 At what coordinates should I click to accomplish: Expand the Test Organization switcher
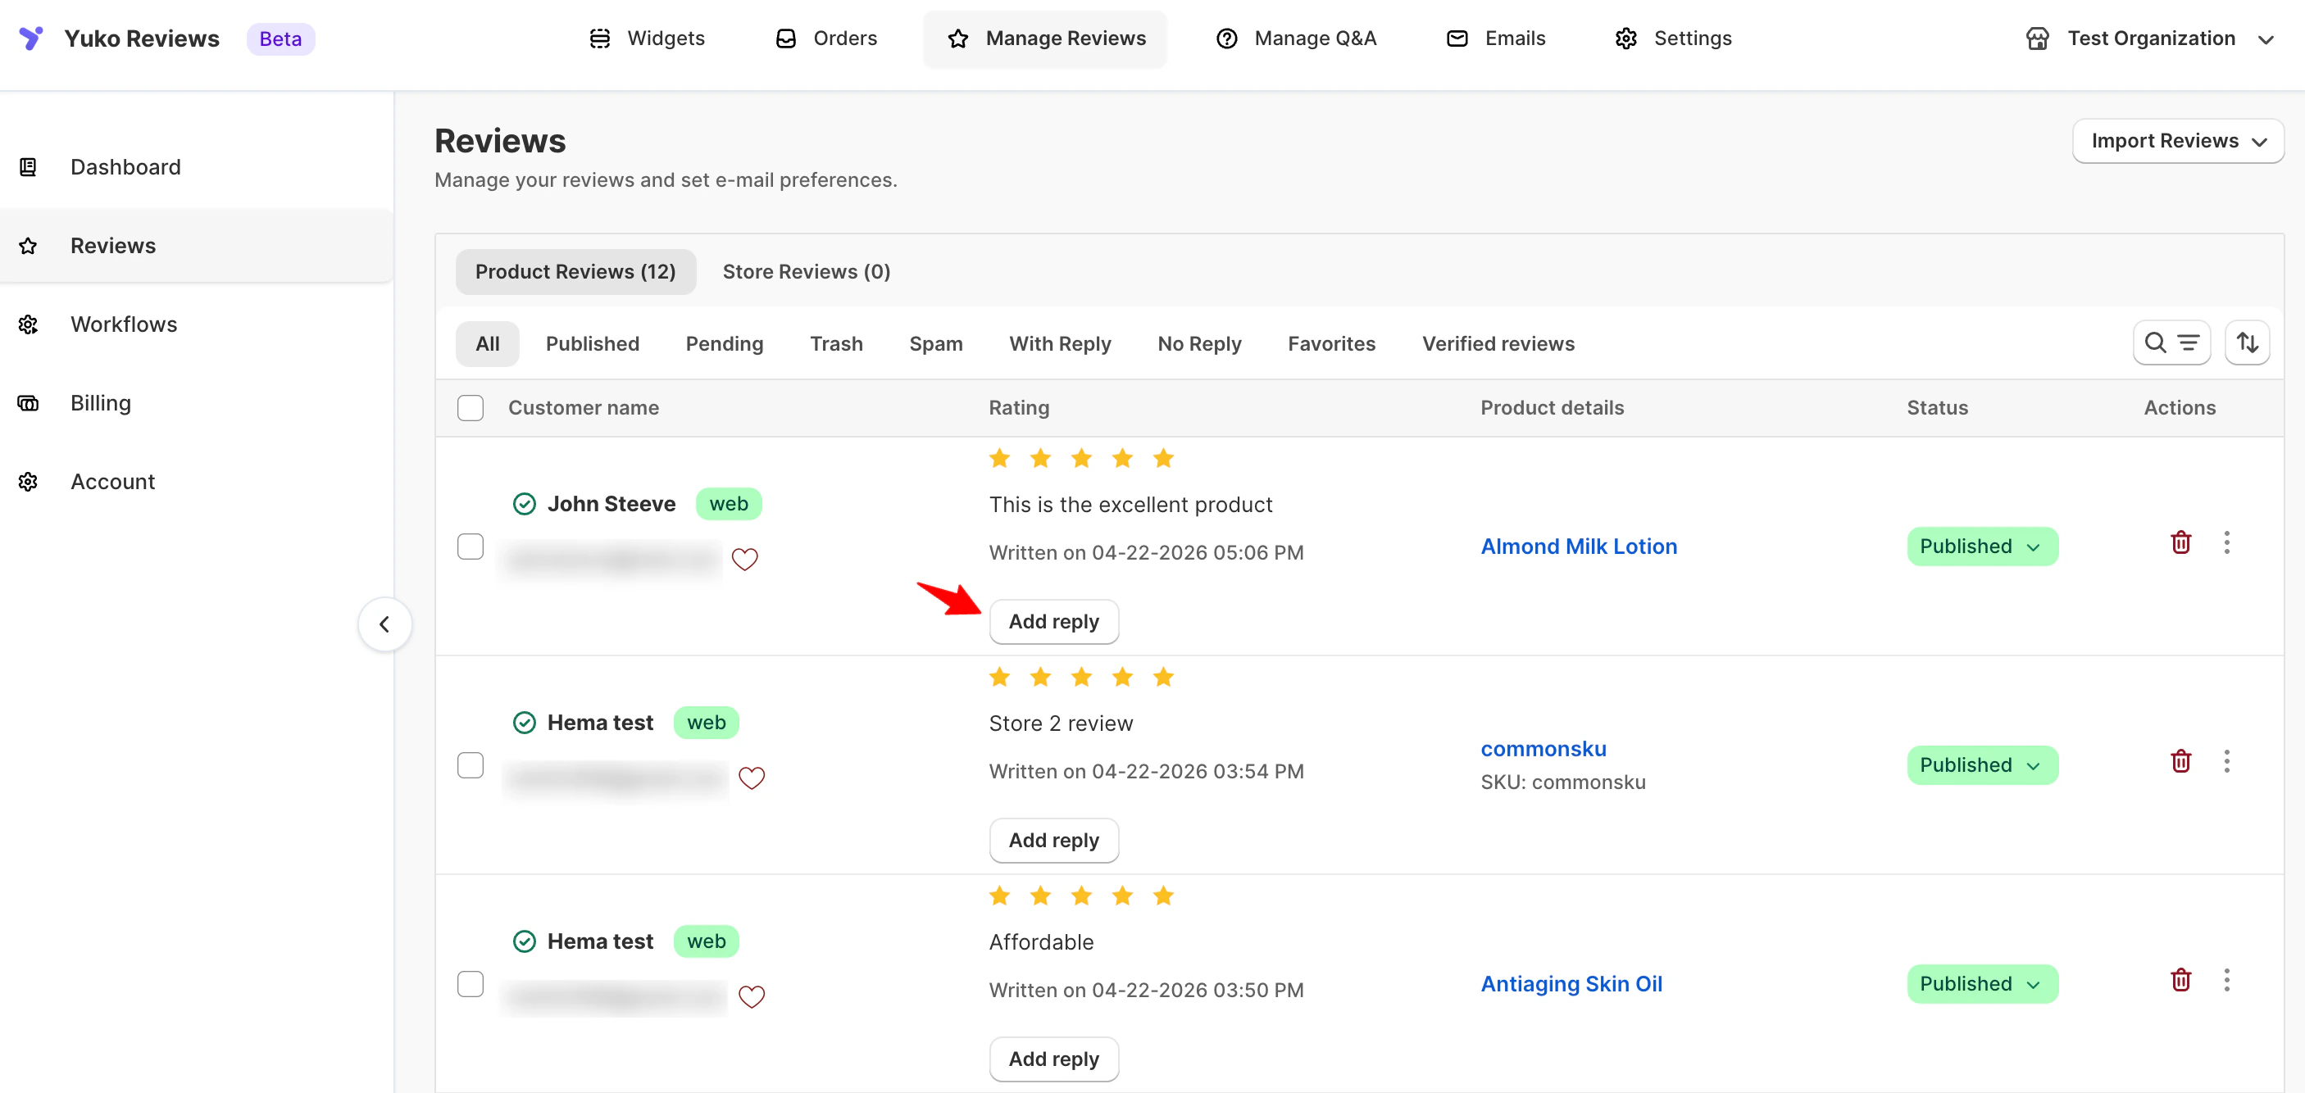pos(2149,39)
